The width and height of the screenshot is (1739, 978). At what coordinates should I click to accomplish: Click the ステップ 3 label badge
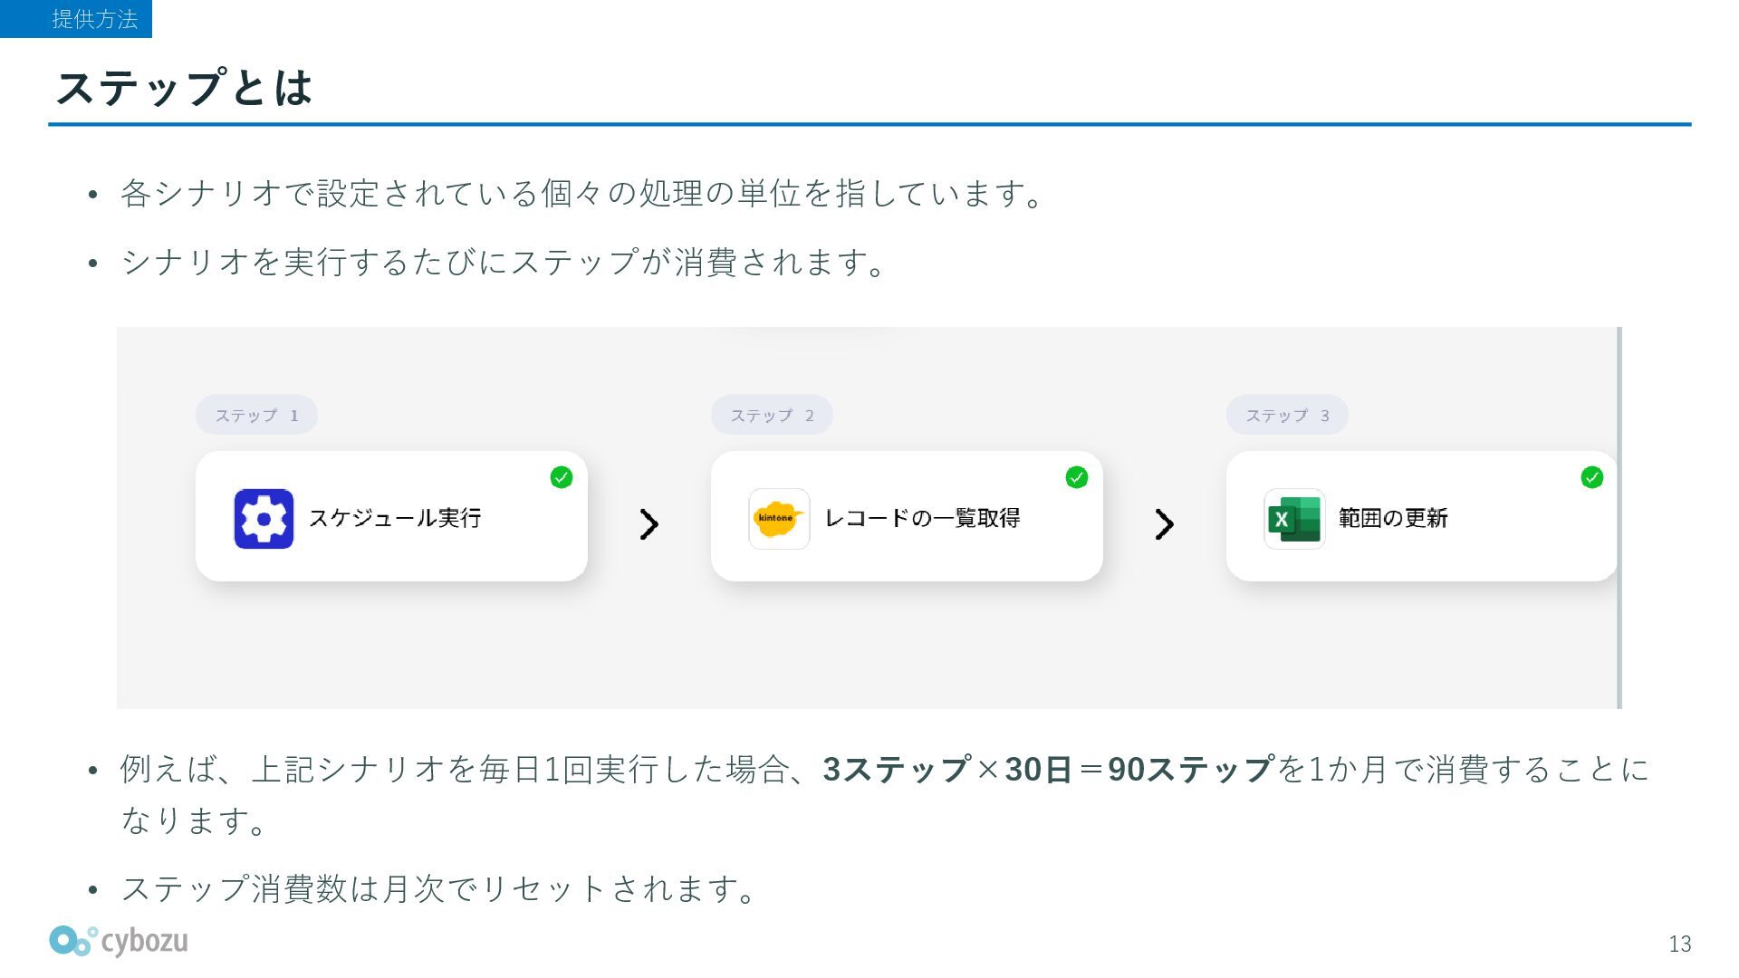click(x=1287, y=416)
